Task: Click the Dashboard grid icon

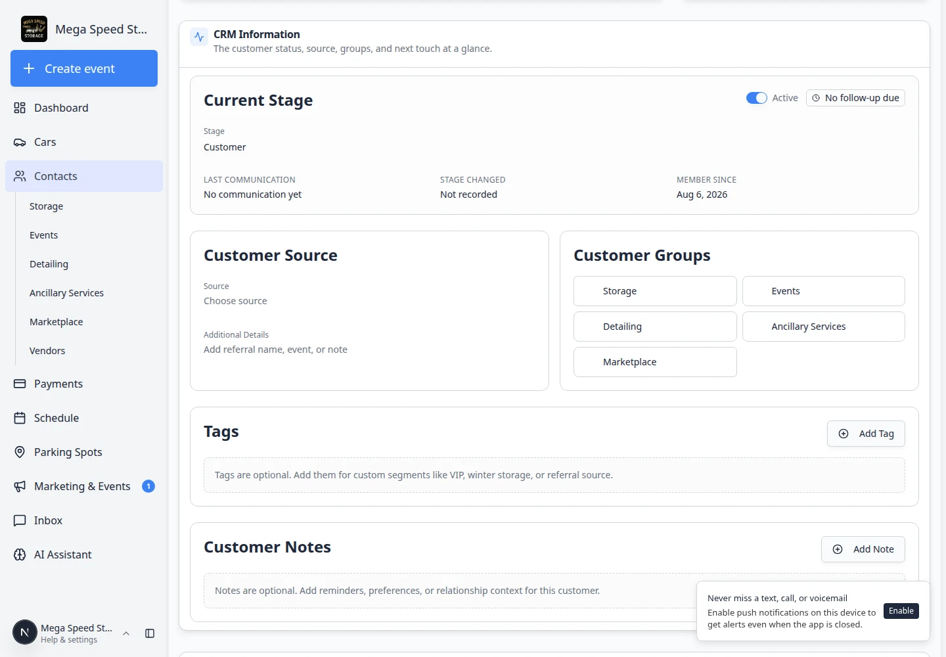Action: tap(20, 108)
